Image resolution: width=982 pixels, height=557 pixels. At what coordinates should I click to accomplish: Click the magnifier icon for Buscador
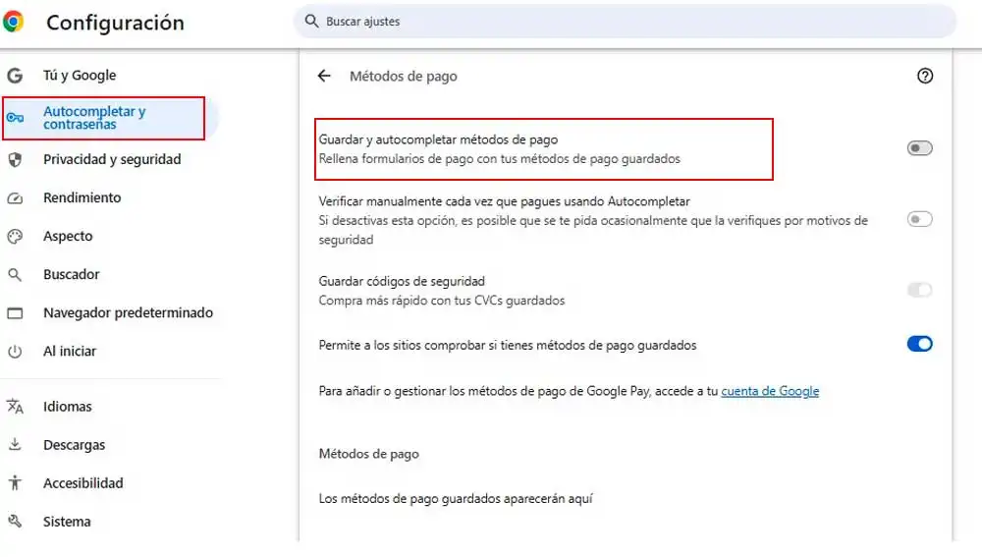[15, 274]
